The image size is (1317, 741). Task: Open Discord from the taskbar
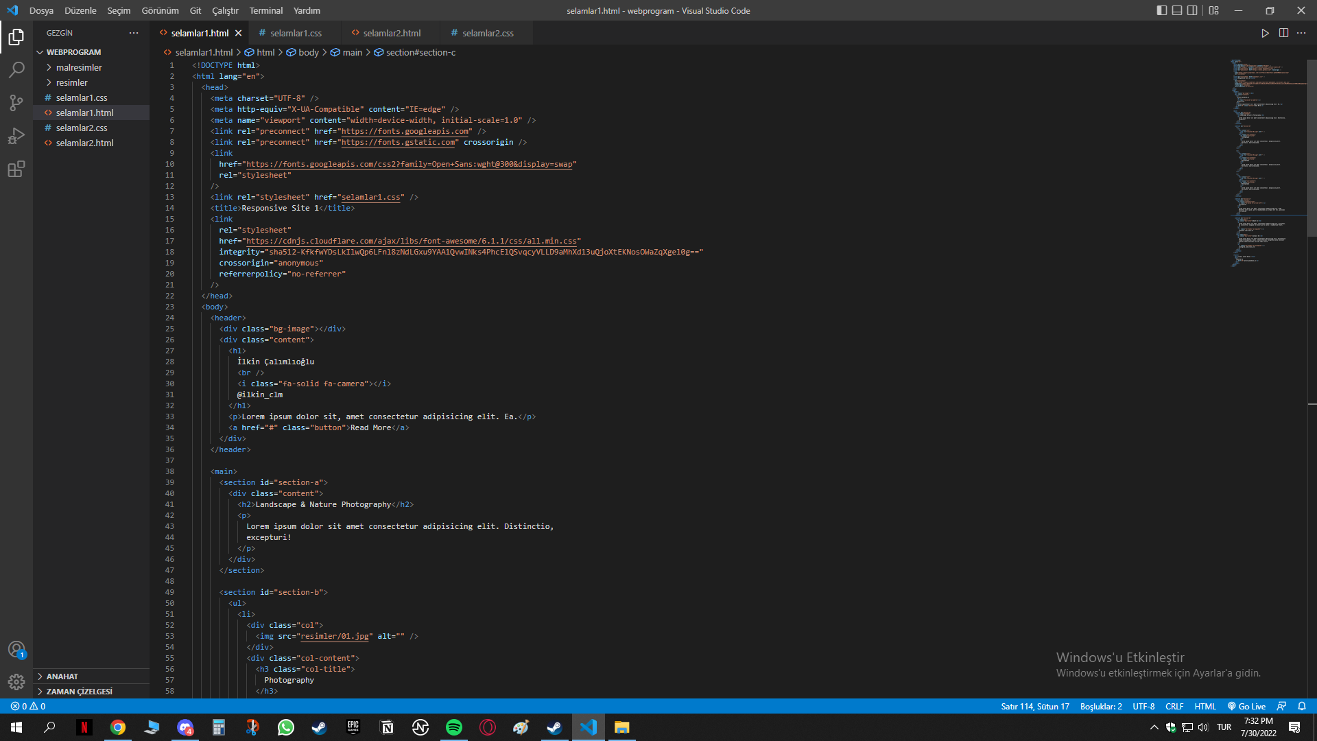coord(185,727)
